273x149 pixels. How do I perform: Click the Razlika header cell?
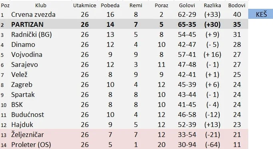coord(212,6)
